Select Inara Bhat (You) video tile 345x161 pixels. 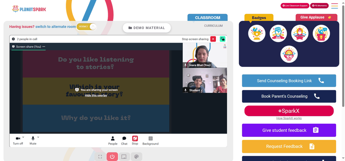205,55
